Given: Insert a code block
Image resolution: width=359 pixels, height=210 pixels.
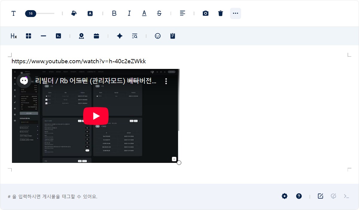Looking at the screenshot, I should (x=58, y=36).
